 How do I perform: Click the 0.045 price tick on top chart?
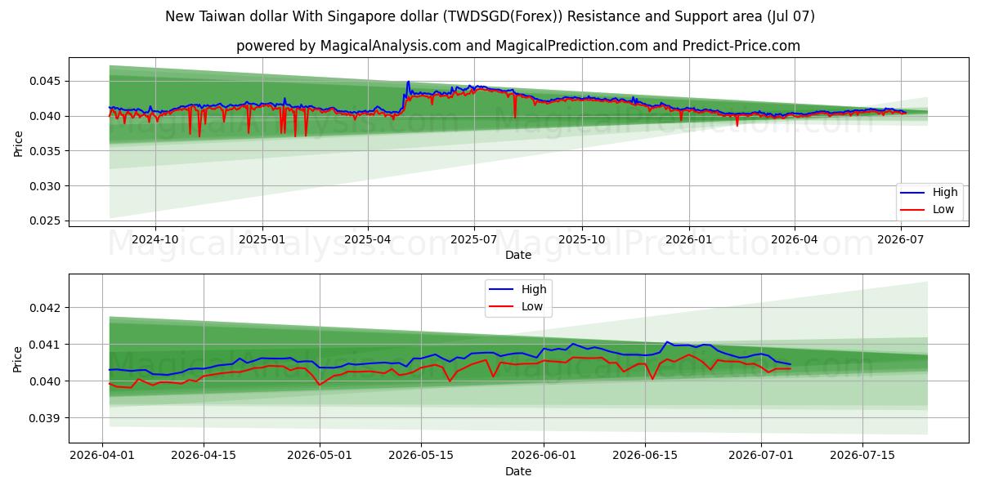(x=47, y=81)
